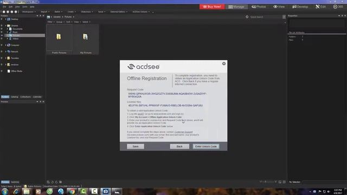Screen dimensions: 347x195
Task: Expand the External Editors dropdown
Action: pos(119,12)
